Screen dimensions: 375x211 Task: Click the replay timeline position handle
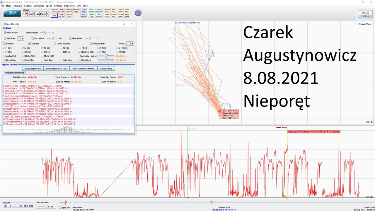211,202
